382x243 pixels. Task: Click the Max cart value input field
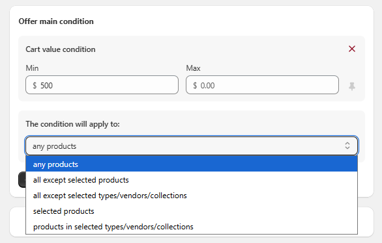(262, 84)
